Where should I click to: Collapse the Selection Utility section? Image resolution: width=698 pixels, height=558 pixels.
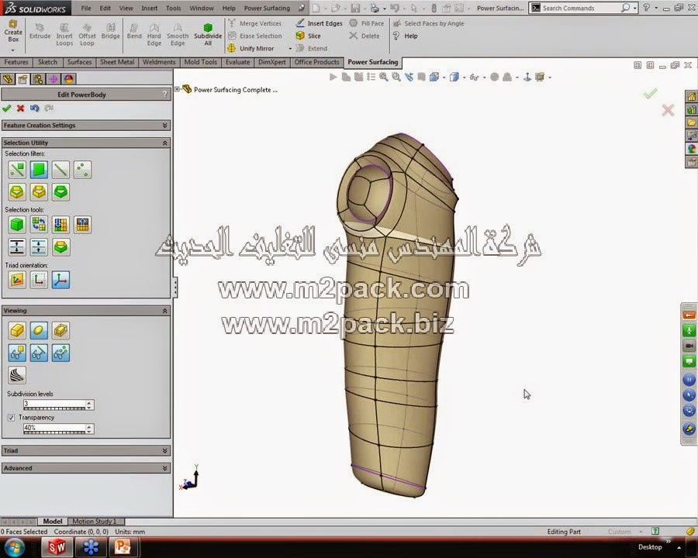point(164,143)
